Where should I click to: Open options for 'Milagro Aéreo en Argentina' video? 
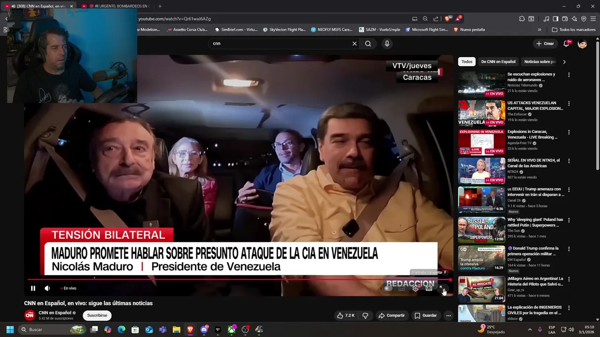coord(569,279)
